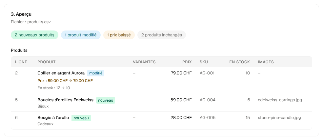Select the SKU value AG-001
Image resolution: width=323 pixels, height=140 pixels.
point(207,73)
